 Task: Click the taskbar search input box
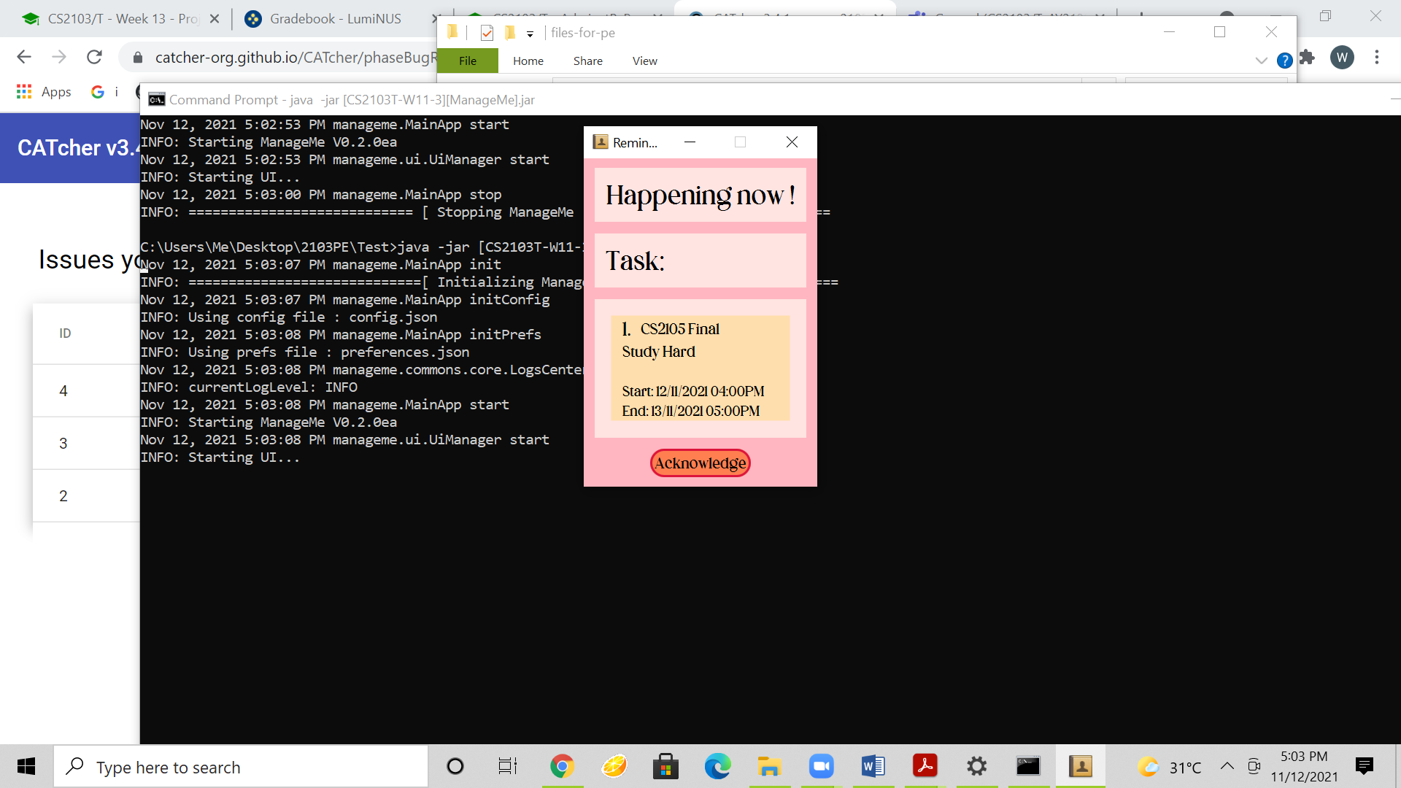pos(241,767)
